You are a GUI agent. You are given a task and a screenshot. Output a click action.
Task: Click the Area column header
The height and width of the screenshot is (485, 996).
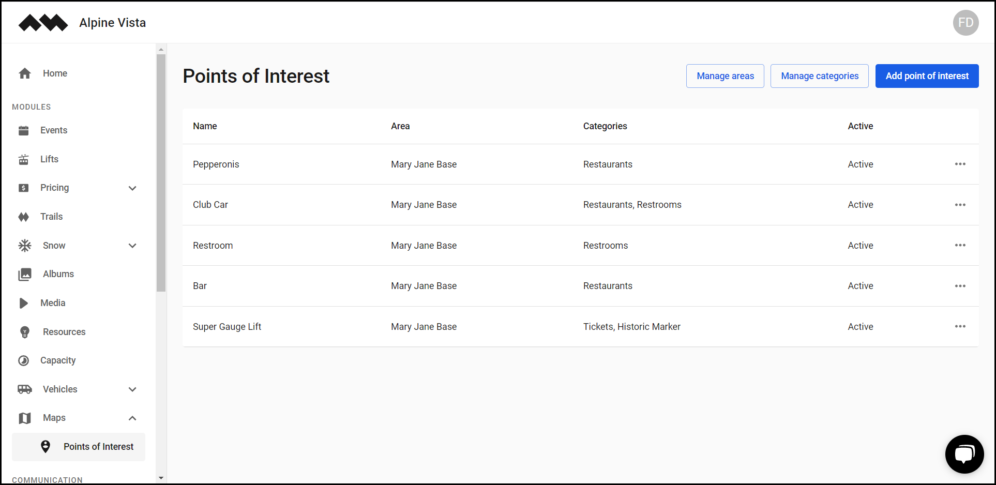(400, 126)
